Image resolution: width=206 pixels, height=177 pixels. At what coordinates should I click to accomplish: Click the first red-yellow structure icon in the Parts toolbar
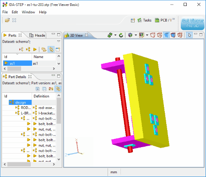coord(21,49)
